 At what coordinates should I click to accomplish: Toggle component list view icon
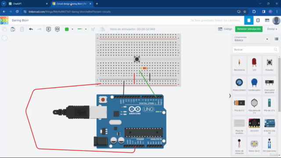pyautogui.click(x=276, y=39)
